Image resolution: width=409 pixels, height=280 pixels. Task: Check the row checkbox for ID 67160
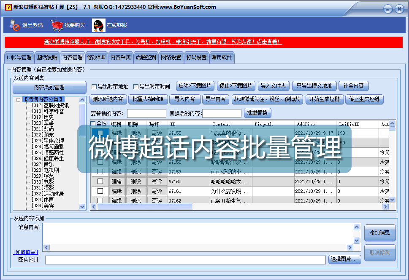pos(100,181)
